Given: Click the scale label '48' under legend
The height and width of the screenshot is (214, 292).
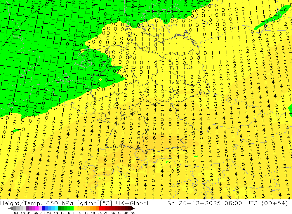Looking at the screenshot, I should coord(126,213).
